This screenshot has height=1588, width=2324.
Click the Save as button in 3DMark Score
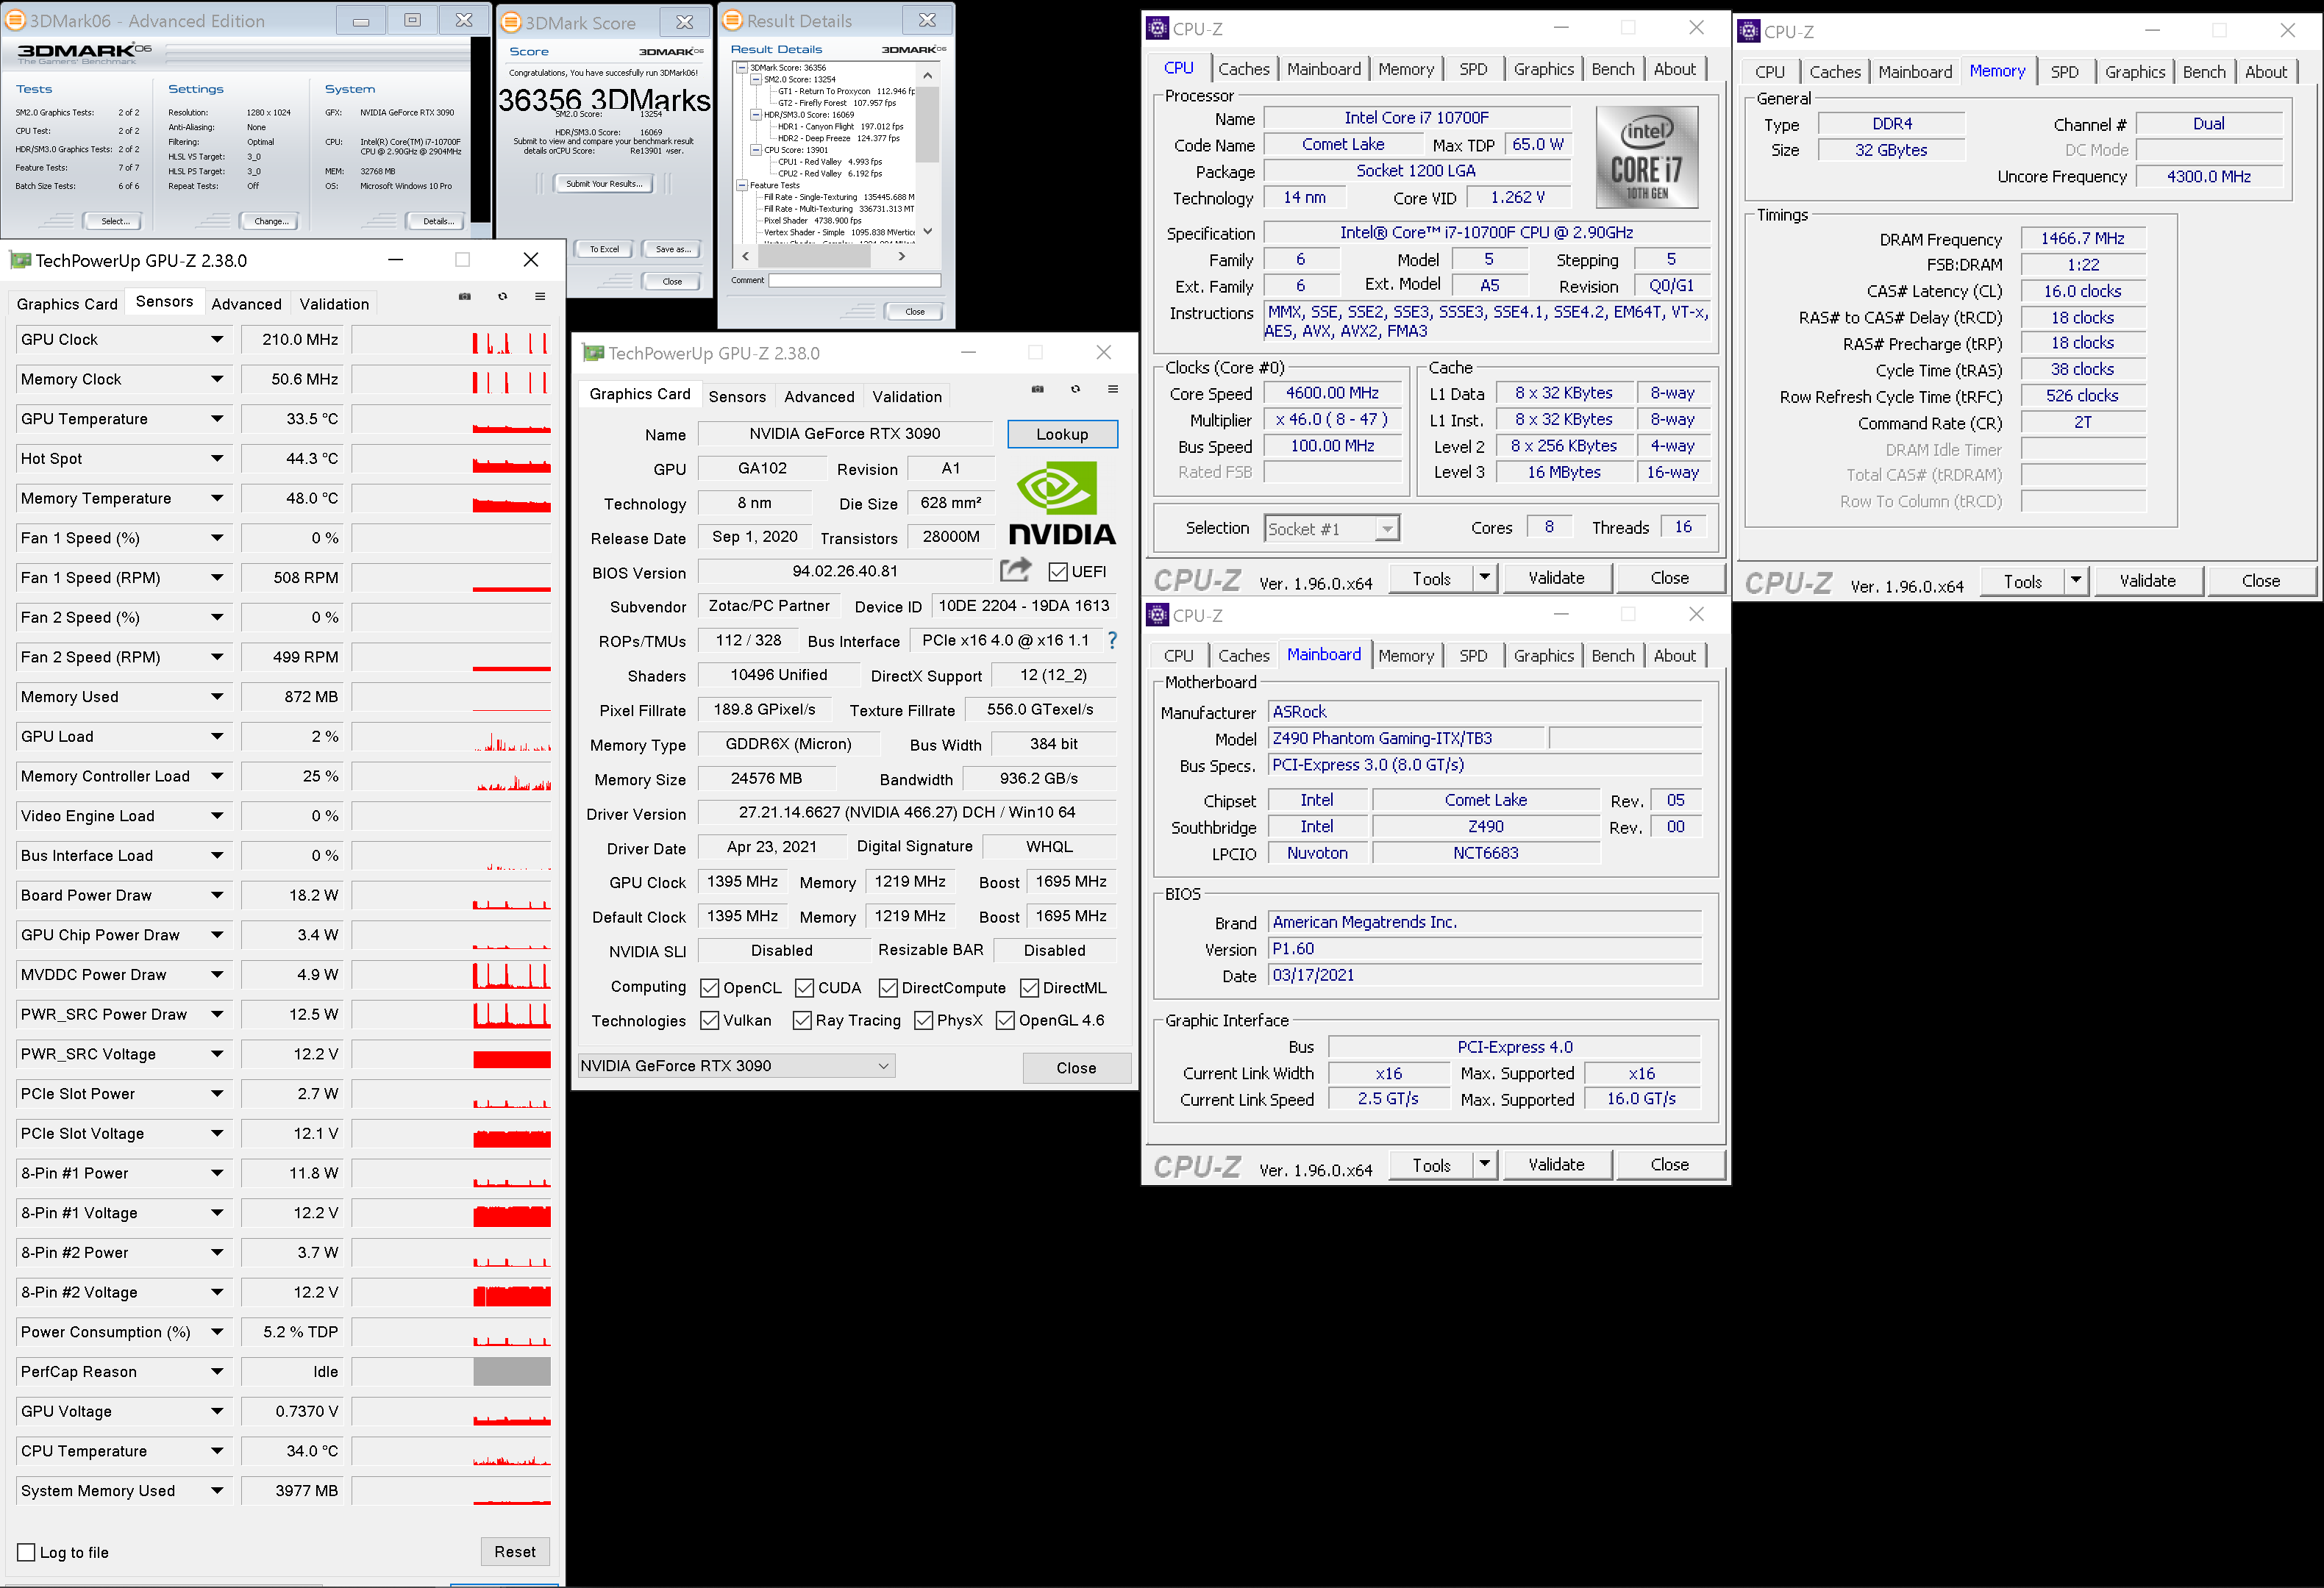click(673, 250)
